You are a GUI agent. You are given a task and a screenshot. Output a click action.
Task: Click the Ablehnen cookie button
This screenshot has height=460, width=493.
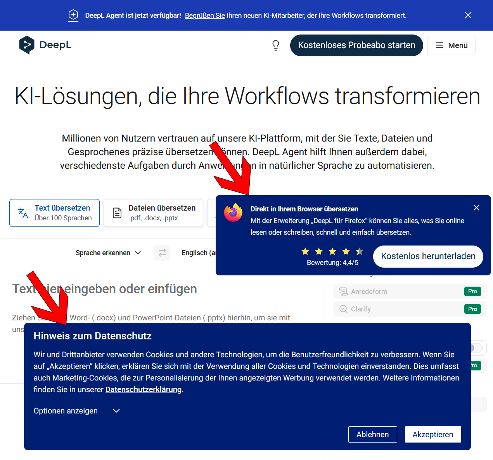[373, 434]
